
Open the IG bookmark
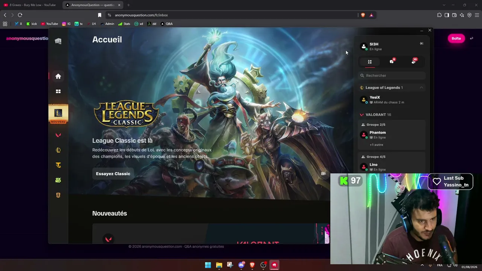coord(66,24)
